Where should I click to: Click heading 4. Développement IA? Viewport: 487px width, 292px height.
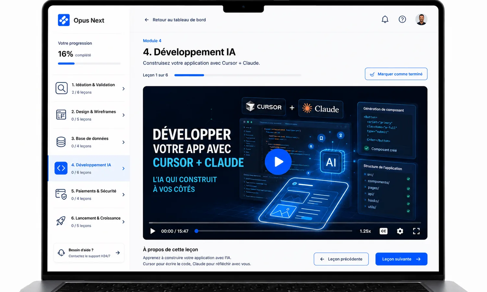[189, 52]
